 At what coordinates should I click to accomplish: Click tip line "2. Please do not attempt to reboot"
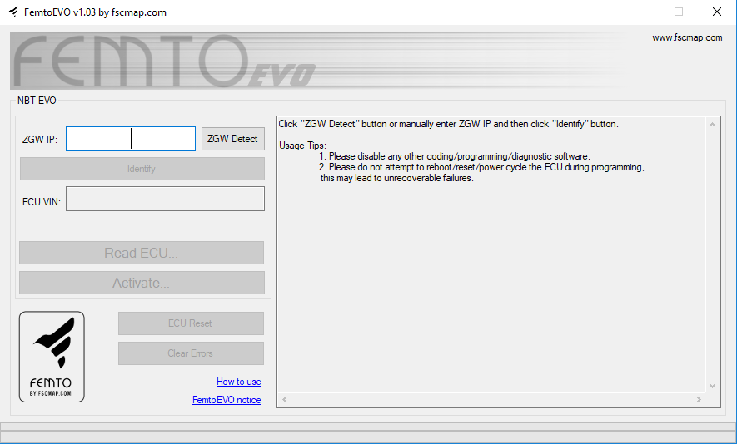coord(481,167)
